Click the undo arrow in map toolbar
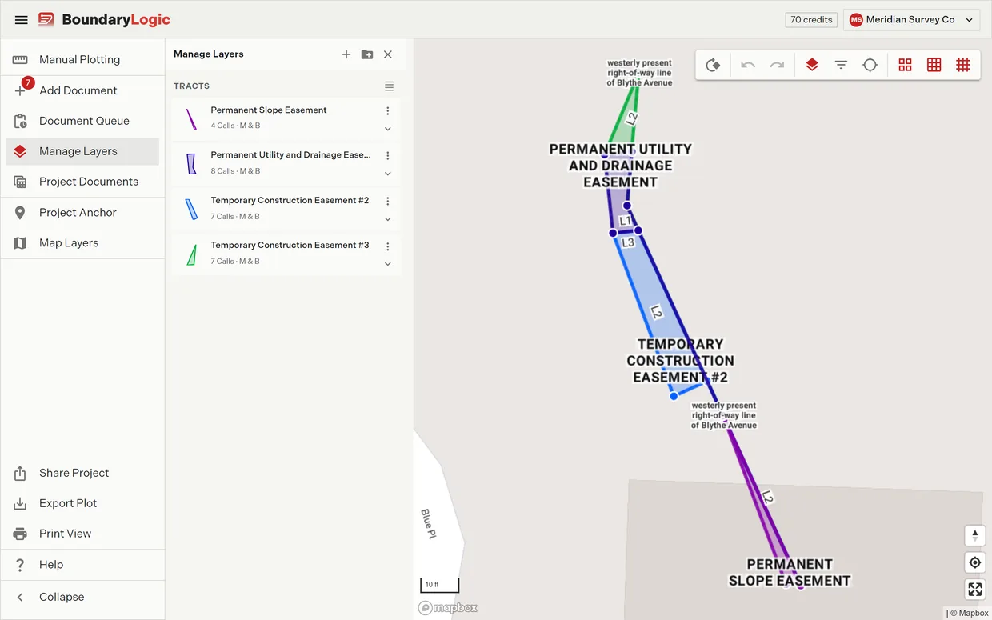Viewport: 992px width, 620px height. (748, 66)
